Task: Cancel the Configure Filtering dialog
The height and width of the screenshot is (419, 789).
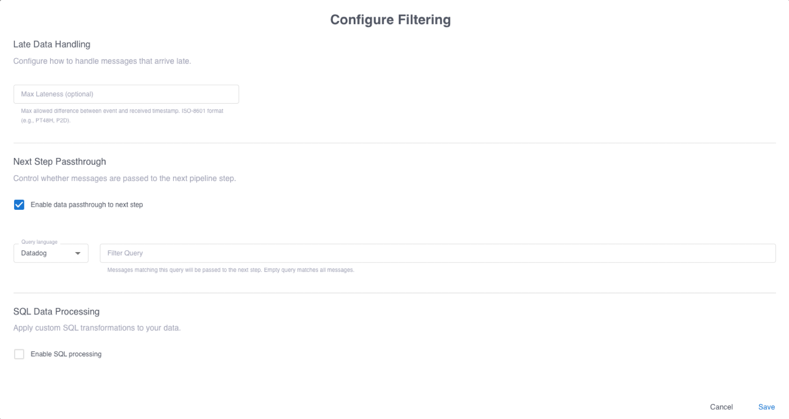Action: (721, 407)
